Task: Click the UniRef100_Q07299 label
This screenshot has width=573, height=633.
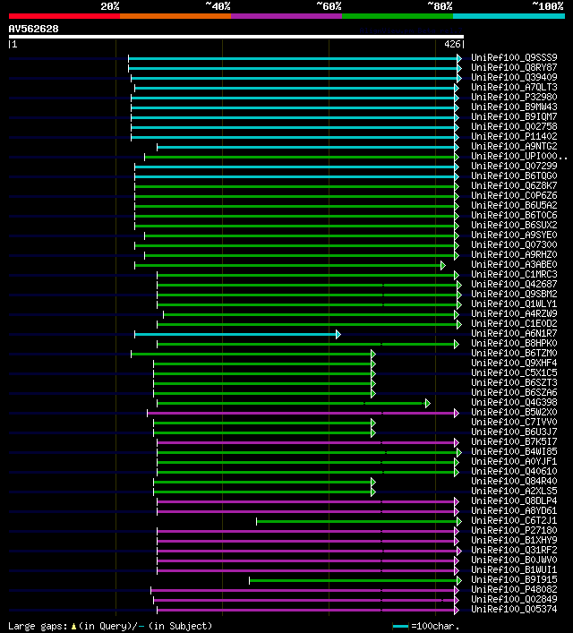Action: 514,166
